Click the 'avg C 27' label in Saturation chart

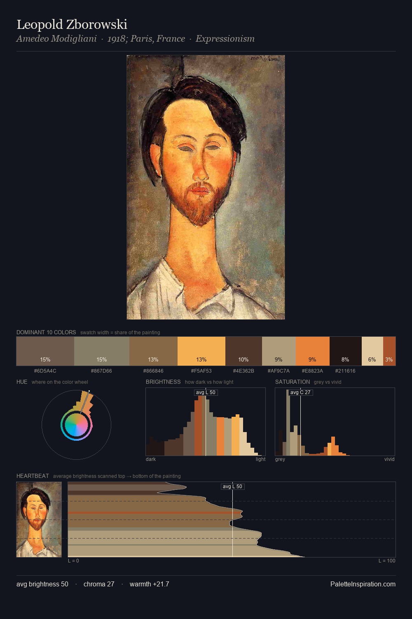click(x=300, y=392)
